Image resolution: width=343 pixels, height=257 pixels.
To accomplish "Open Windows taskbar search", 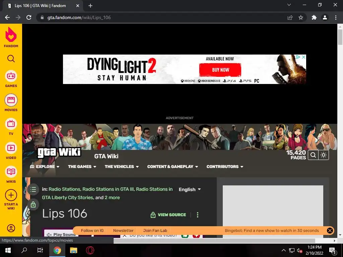I will [x=24, y=250].
